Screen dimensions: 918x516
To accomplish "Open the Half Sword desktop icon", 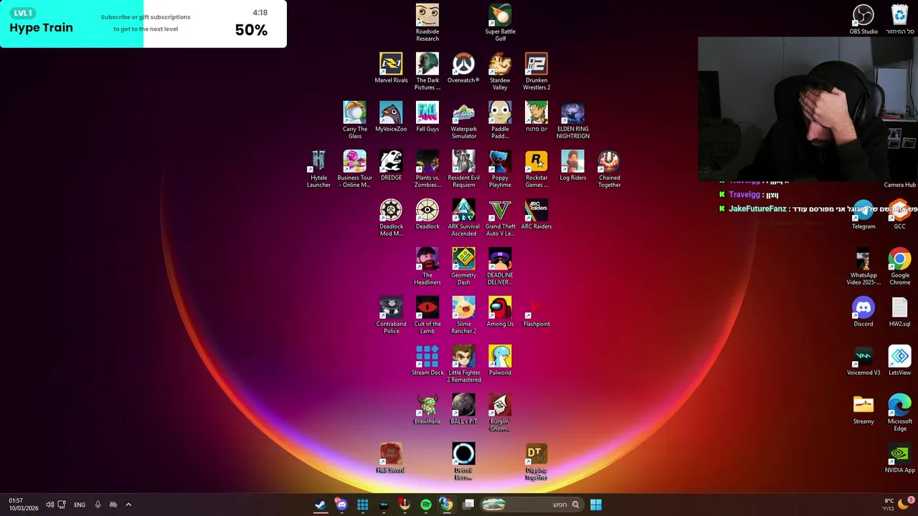I will pos(391,457).
